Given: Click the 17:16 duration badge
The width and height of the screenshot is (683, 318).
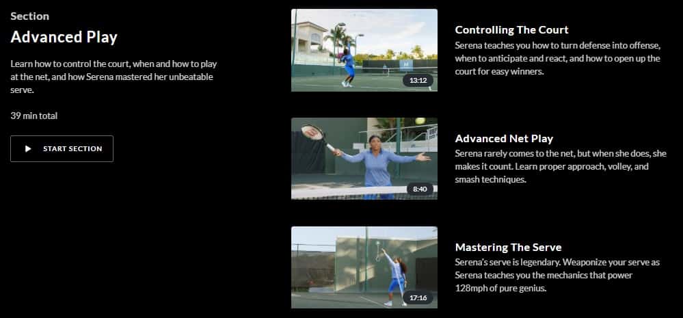Looking at the screenshot, I should 418,298.
